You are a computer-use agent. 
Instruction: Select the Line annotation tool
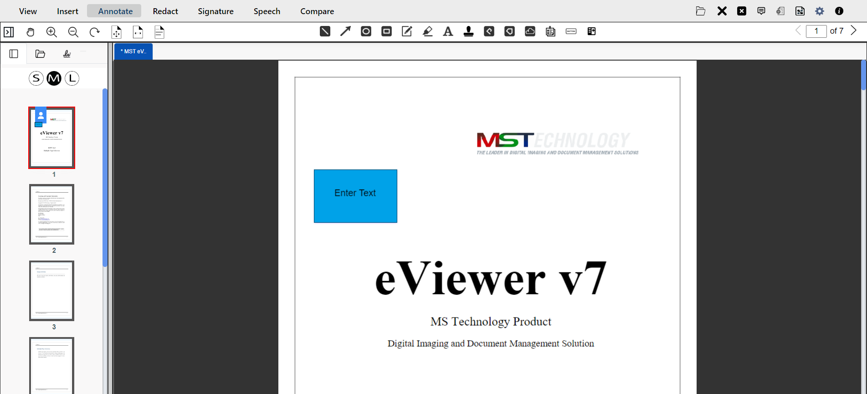[325, 31]
